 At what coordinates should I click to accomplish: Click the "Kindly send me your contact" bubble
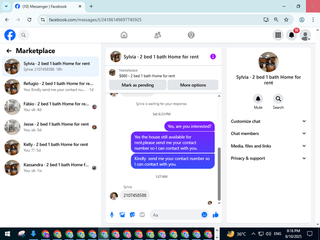point(173,161)
